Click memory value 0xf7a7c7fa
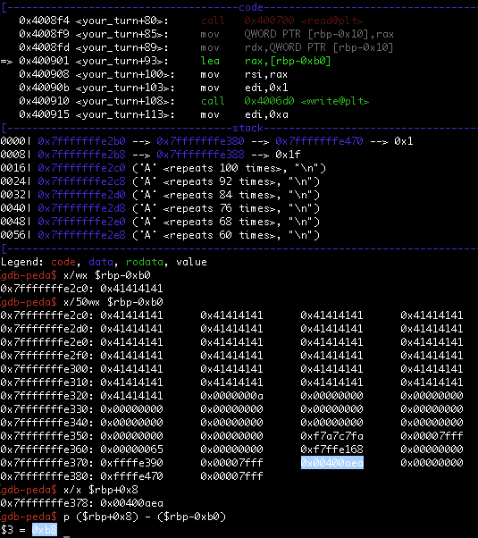This screenshot has height=538, width=478. pyautogui.click(x=331, y=436)
